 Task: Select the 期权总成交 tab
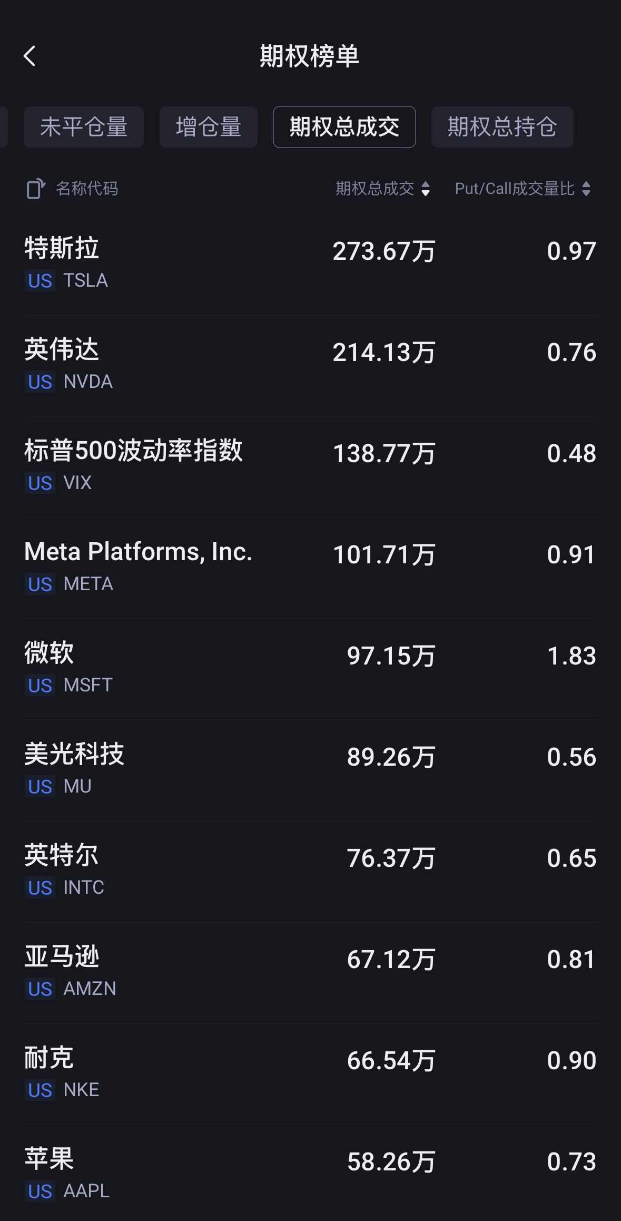click(344, 127)
